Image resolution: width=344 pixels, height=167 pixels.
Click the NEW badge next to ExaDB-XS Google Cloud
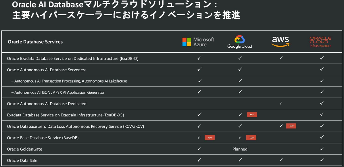252,114
